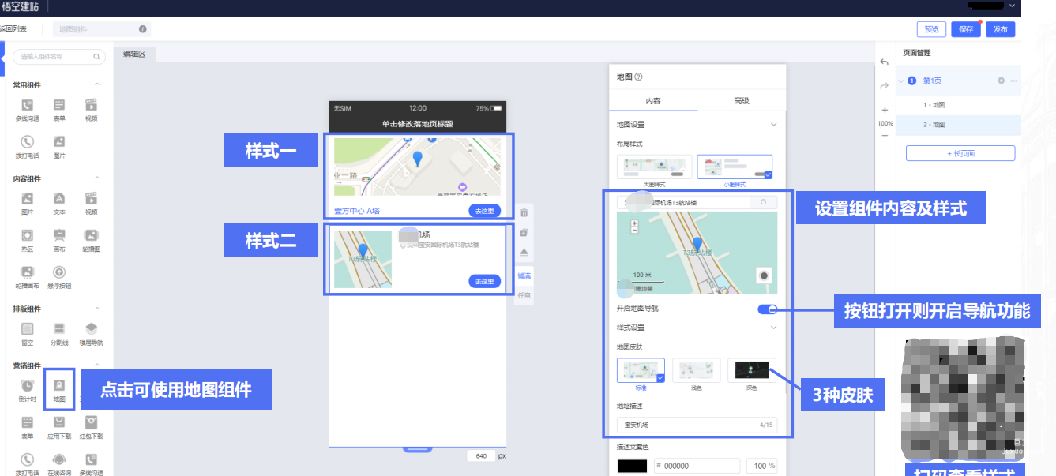Click the 地址描述 input field
Image resolution: width=1056 pixels, height=476 pixels.
(687, 425)
